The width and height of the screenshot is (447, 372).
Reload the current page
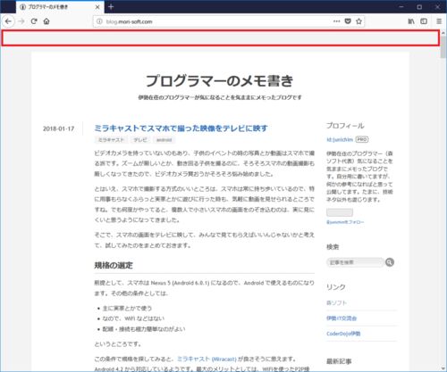[x=34, y=21]
